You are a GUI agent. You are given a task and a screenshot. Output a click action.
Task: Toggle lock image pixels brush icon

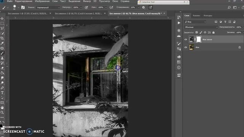[x=201, y=32]
